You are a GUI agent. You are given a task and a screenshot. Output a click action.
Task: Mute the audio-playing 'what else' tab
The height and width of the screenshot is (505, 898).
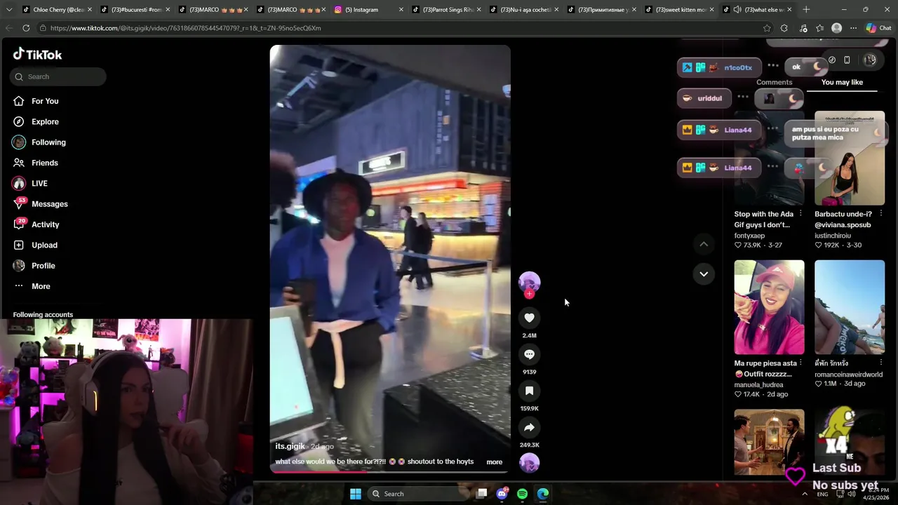tap(737, 10)
